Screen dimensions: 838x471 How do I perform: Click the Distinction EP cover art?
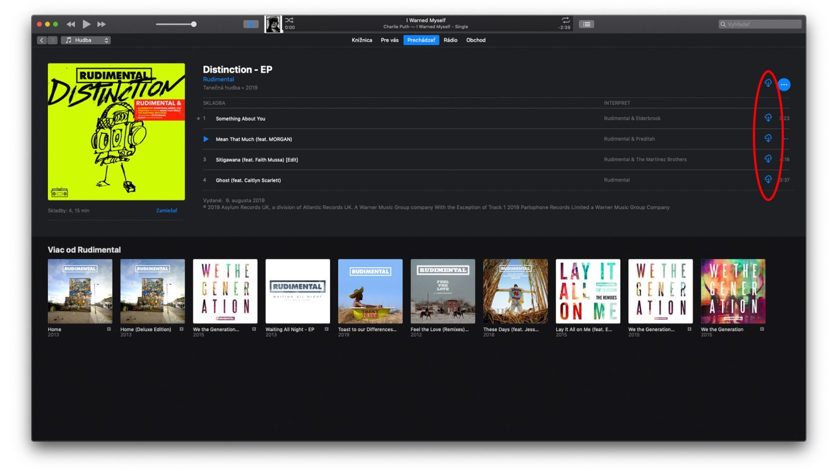tap(116, 132)
